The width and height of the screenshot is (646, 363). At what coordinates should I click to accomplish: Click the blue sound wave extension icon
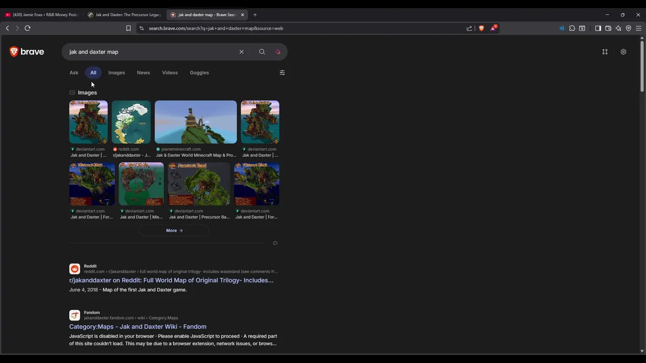pos(561,28)
